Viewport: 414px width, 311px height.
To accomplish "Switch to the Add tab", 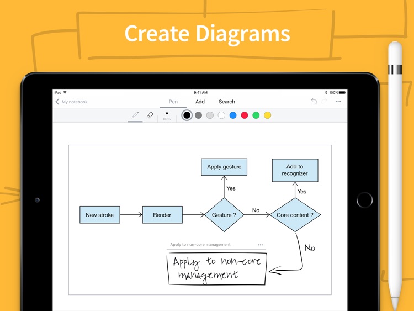I will coord(200,102).
